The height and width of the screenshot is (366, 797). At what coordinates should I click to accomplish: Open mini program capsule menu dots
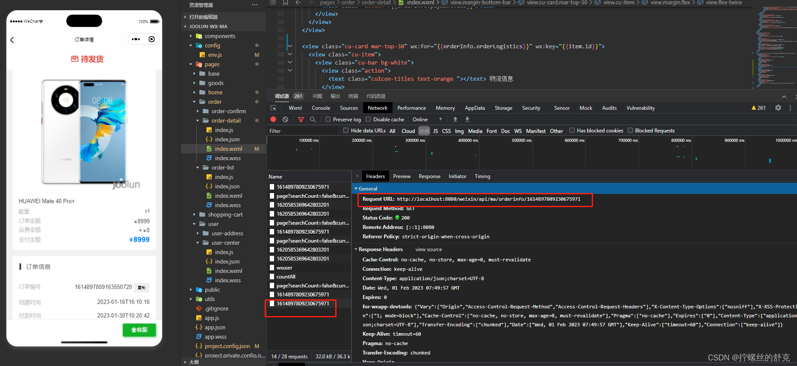coord(136,39)
